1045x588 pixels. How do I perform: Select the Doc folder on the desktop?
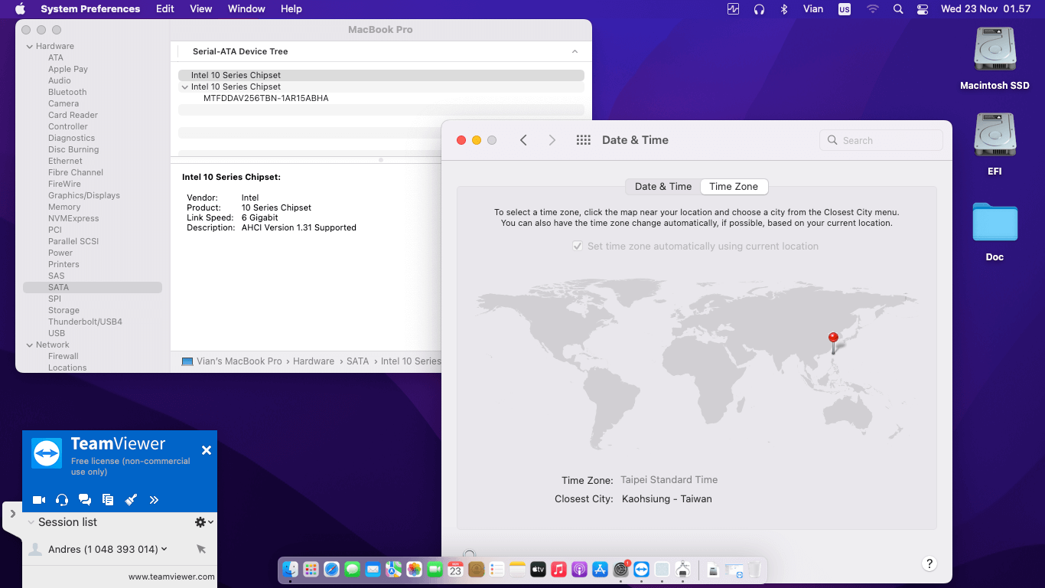pos(995,231)
